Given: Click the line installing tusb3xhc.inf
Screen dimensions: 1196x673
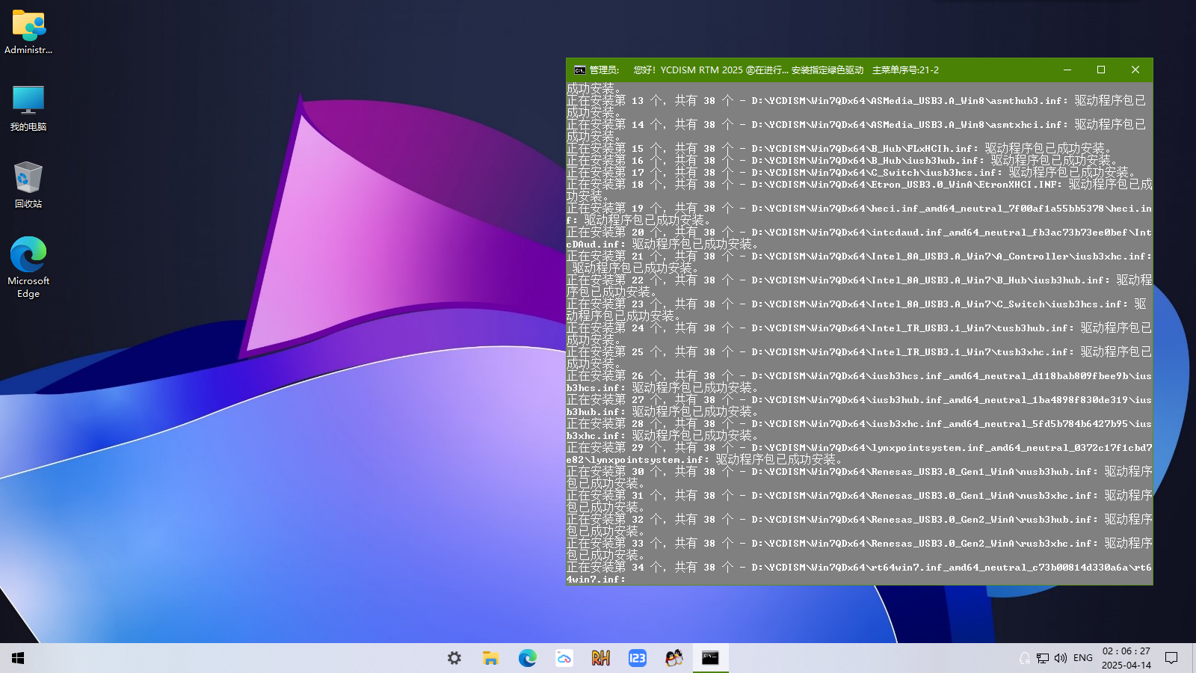Looking at the screenshot, I should click(x=860, y=357).
